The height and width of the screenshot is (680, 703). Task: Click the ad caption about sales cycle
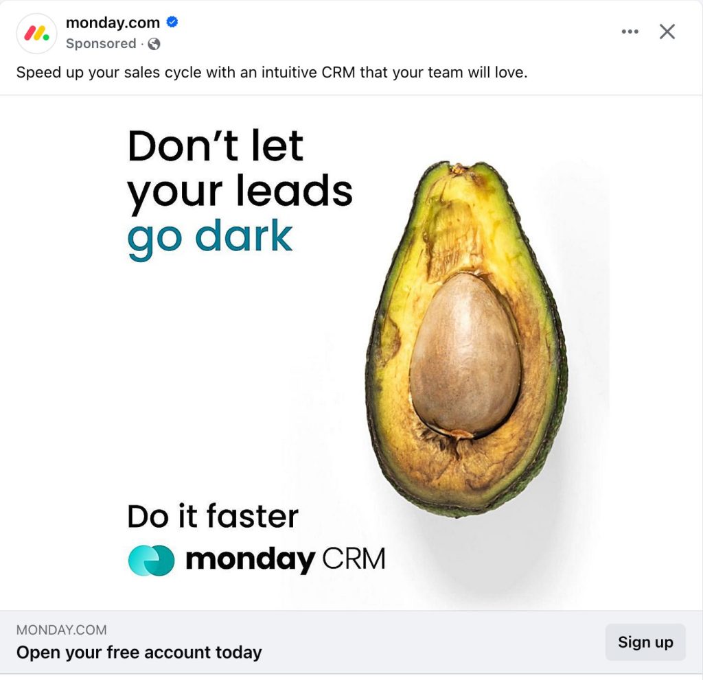[272, 72]
